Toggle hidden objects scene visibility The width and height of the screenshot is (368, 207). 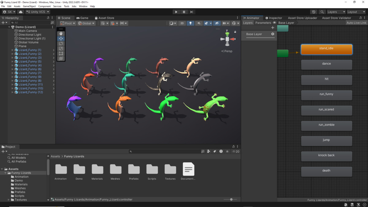click(x=217, y=23)
